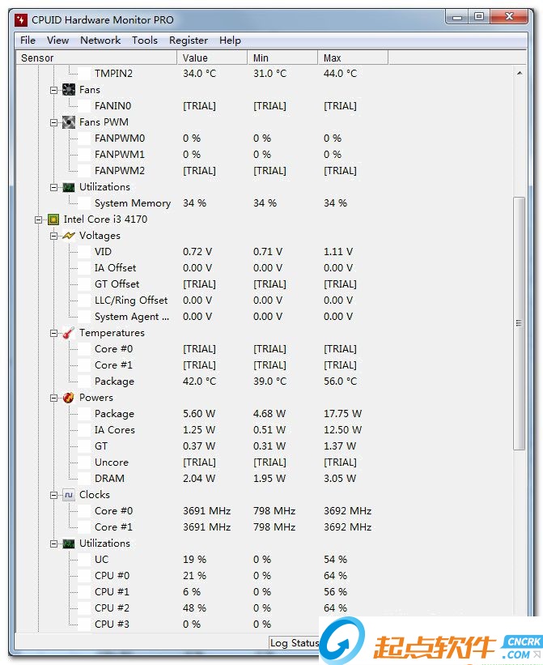
Task: Collapse the Temperatures tree branch
Action: pos(54,333)
